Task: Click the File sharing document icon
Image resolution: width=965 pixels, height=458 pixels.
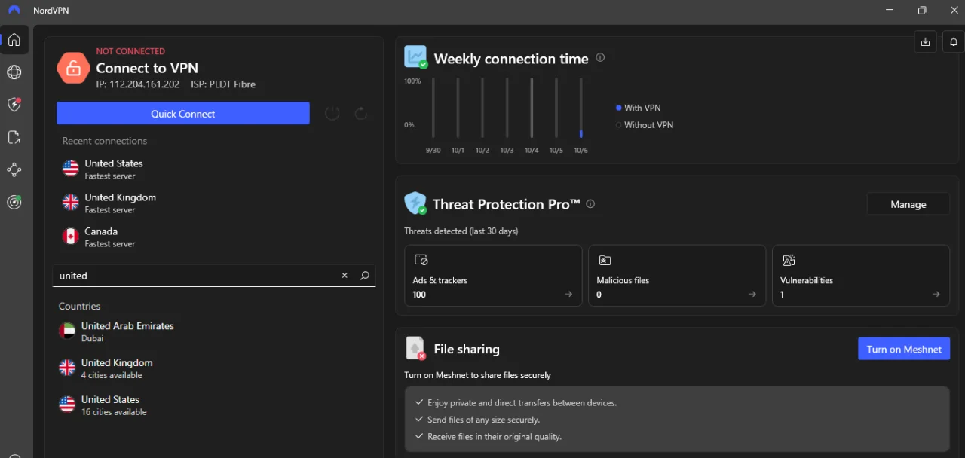Action: click(415, 348)
